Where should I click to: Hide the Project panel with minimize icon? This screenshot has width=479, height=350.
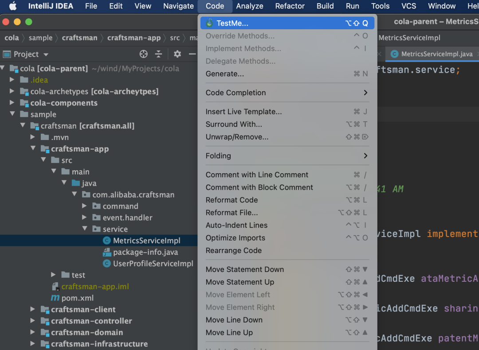click(x=192, y=54)
